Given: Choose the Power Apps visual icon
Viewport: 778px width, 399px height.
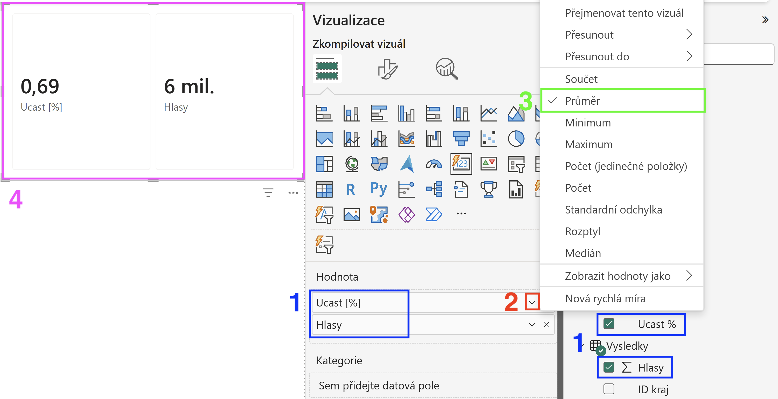Looking at the screenshot, I should [406, 215].
